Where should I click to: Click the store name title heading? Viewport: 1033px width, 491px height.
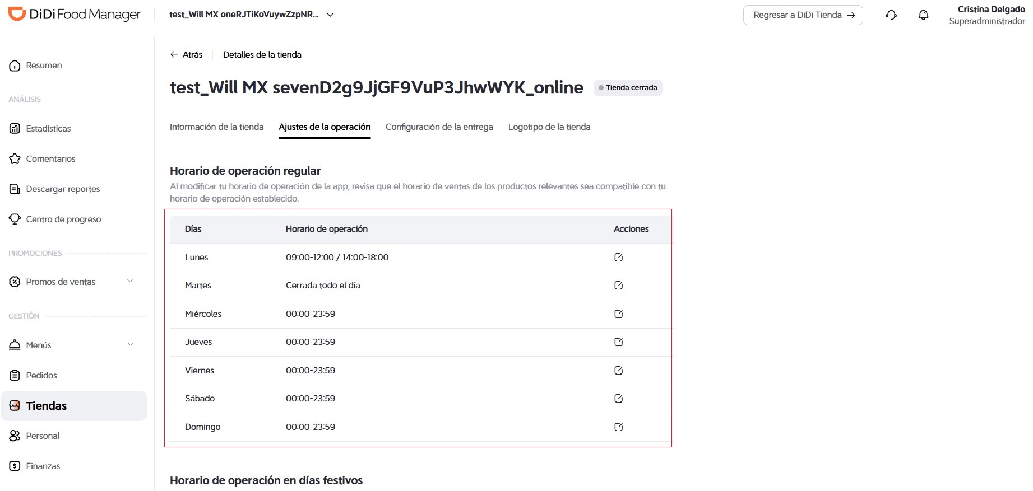377,88
